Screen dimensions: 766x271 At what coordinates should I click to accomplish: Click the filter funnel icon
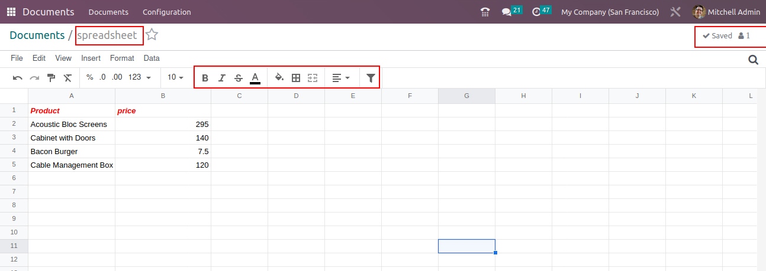coord(371,77)
